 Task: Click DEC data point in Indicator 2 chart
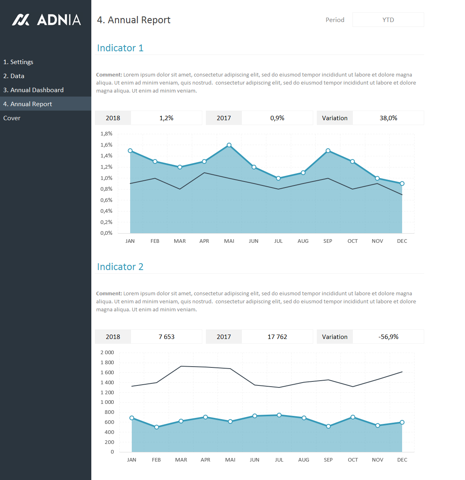(402, 422)
